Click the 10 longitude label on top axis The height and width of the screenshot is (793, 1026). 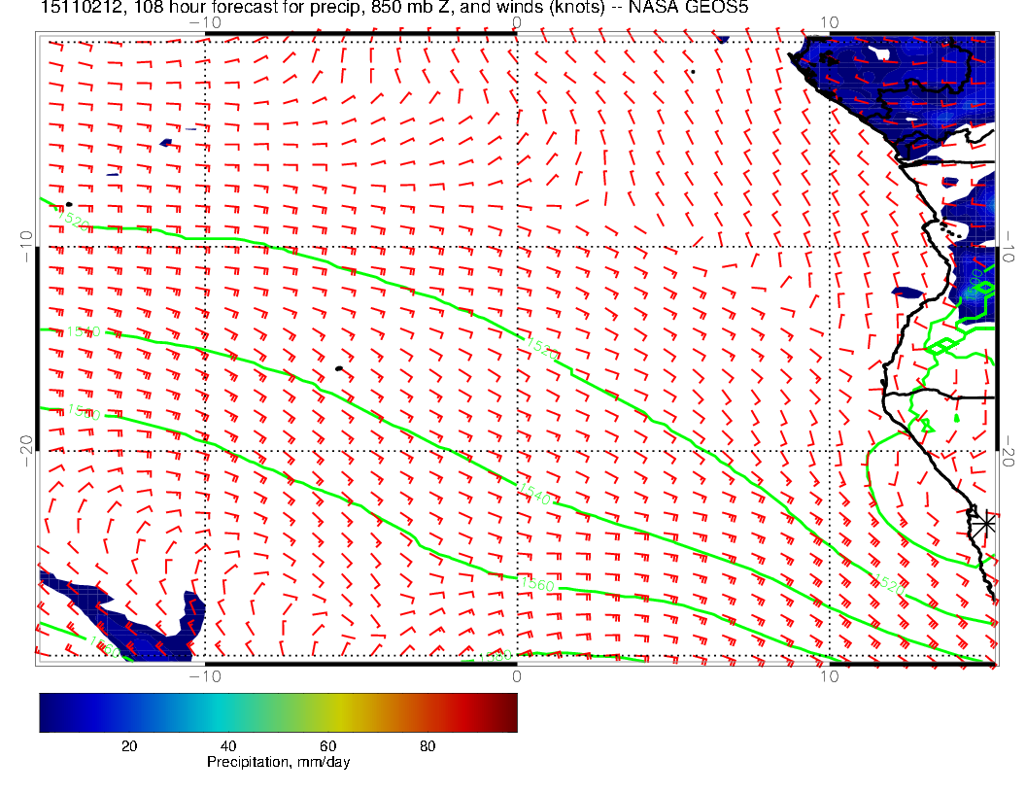[828, 22]
